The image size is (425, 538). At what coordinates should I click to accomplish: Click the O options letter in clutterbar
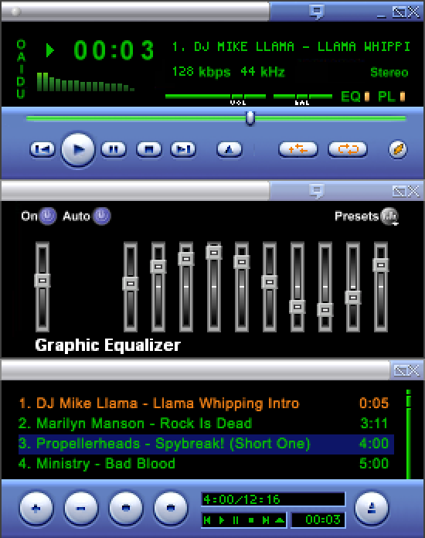point(21,44)
